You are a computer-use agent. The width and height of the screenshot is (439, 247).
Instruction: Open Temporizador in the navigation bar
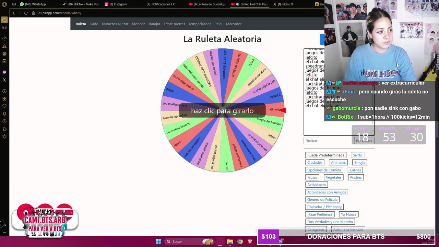click(x=200, y=24)
